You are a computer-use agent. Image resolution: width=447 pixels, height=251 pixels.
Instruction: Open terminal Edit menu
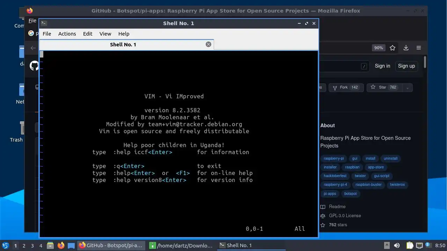88,34
